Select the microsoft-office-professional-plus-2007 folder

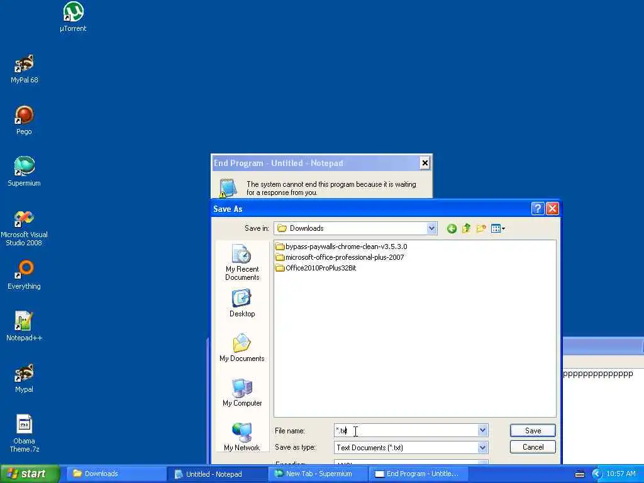point(340,257)
